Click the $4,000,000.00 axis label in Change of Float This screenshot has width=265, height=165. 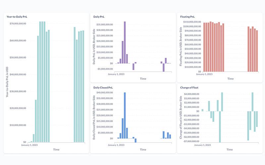192,94
